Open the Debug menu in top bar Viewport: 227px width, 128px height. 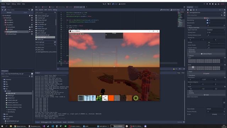(x=13, y=4)
